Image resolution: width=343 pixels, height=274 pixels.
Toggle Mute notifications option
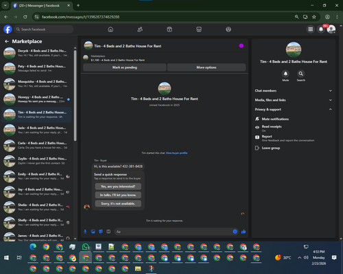tap(275, 119)
